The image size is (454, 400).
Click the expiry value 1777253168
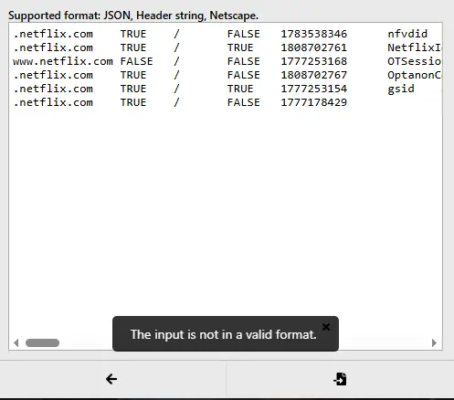(313, 61)
